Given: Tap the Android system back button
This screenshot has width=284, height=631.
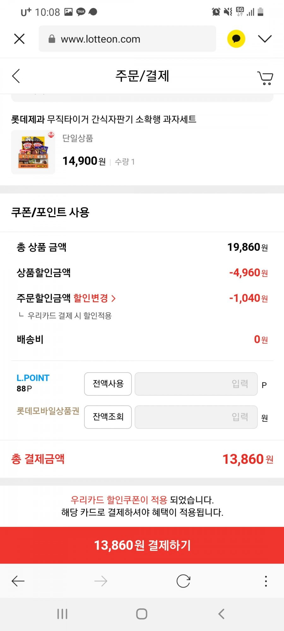Looking at the screenshot, I should point(222,614).
